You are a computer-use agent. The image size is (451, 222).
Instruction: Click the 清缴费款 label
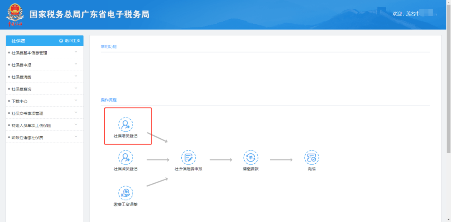[251, 169]
